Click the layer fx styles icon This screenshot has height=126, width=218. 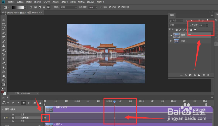point(186,75)
